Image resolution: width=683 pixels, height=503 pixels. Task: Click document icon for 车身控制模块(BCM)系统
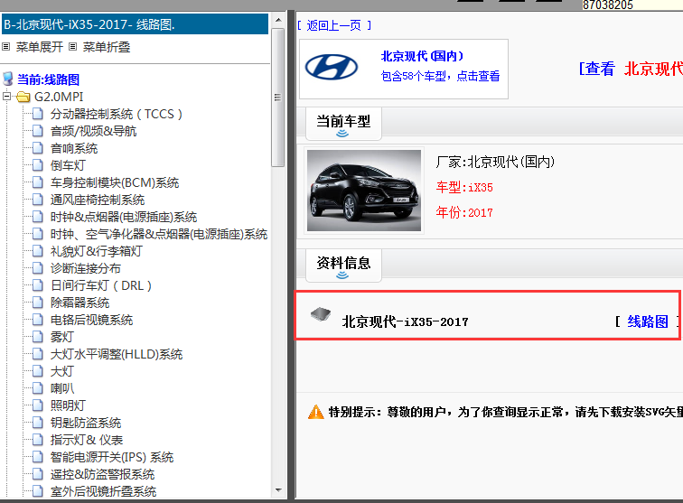tap(38, 182)
